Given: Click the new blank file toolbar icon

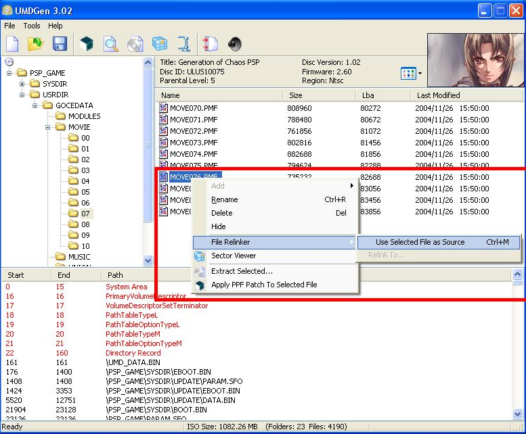Looking at the screenshot, I should 12,45.
